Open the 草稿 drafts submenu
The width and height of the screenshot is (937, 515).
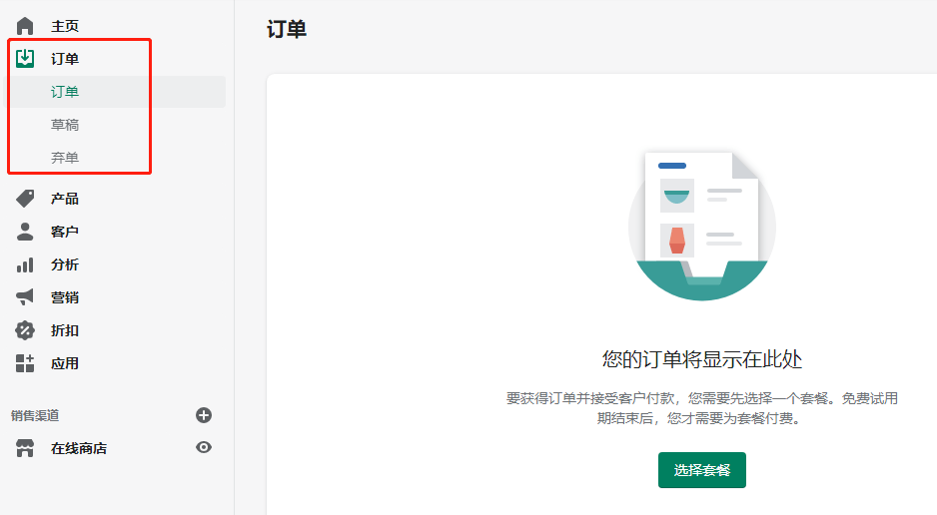click(65, 125)
